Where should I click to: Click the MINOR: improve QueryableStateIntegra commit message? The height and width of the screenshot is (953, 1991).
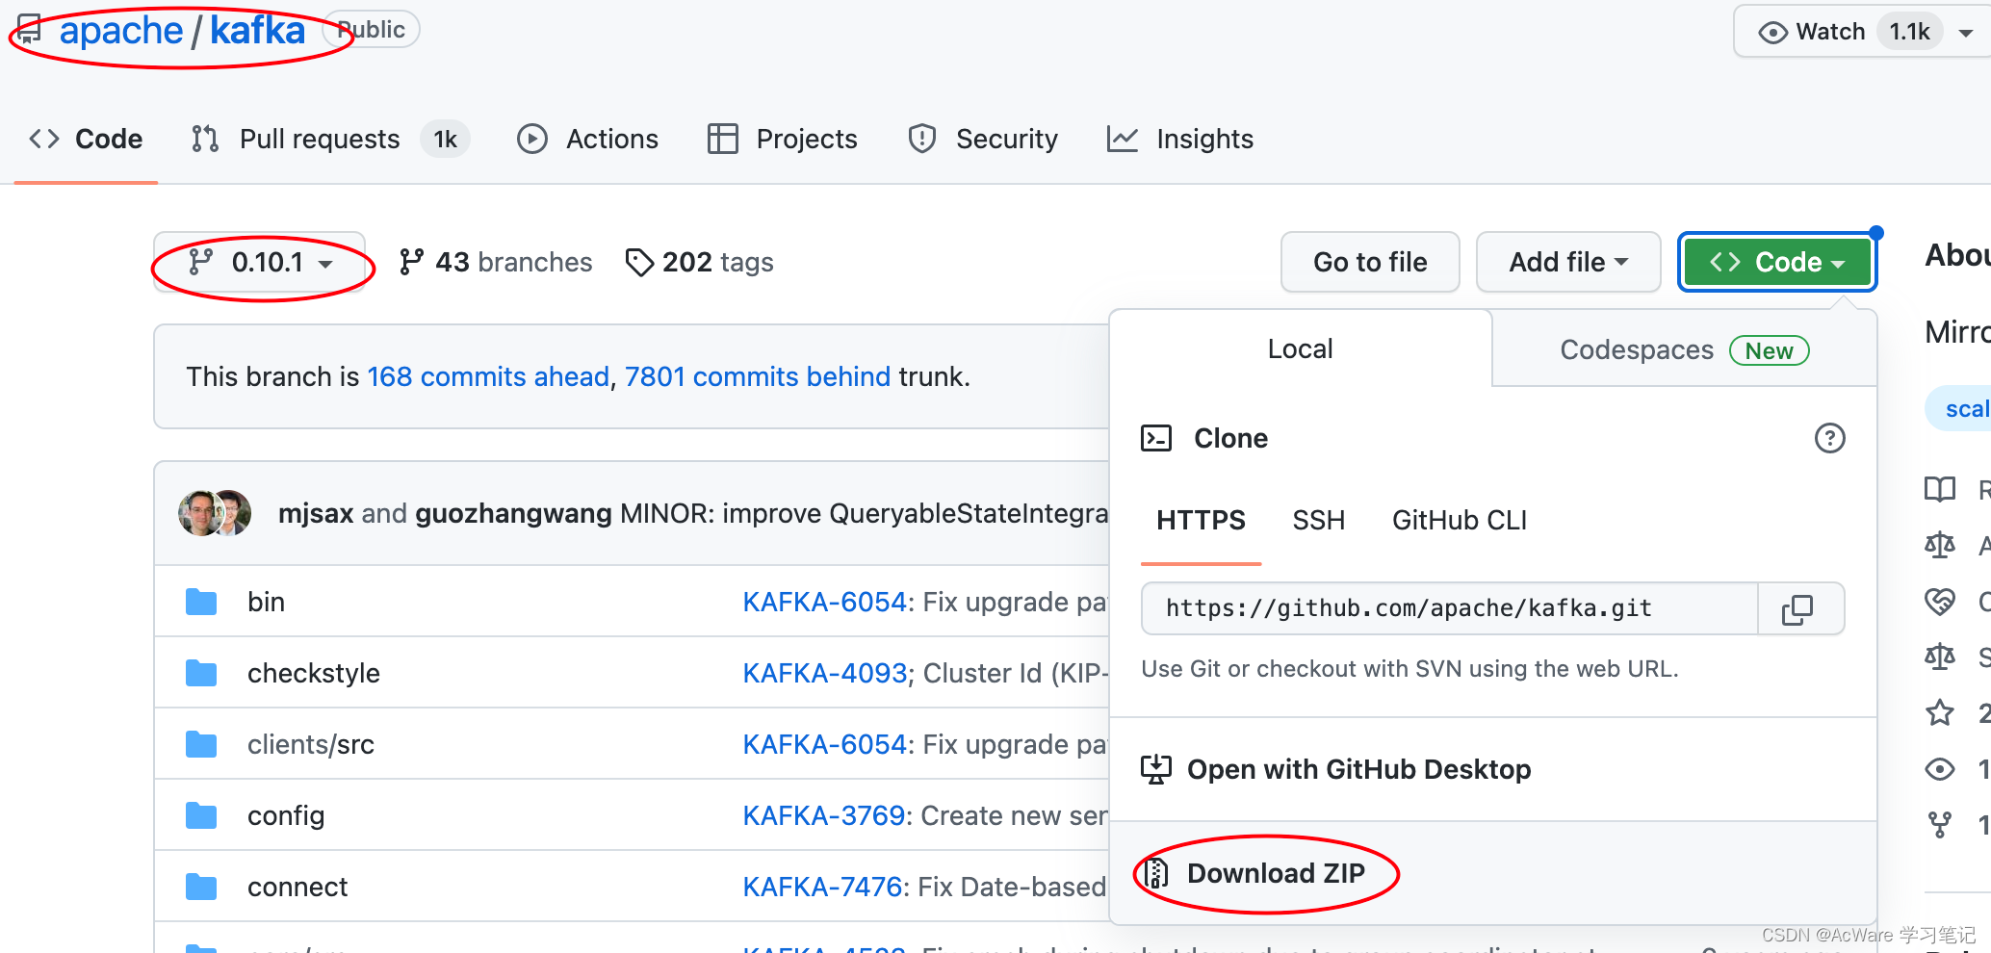[865, 513]
